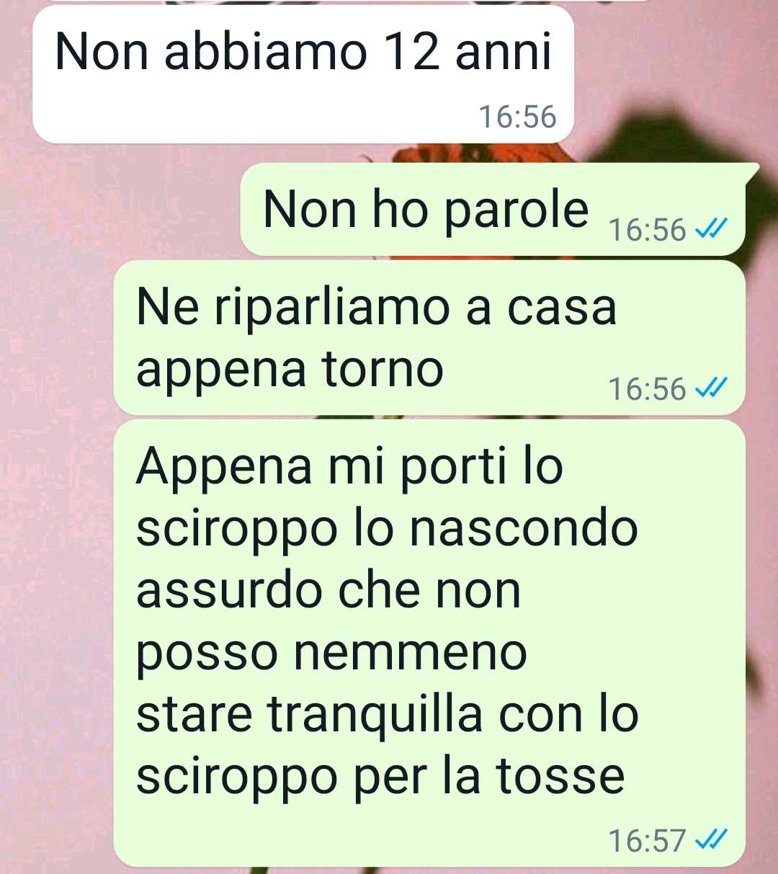Tap the words "appena torno" in the green bubble
This screenshot has width=778, height=874.
click(x=290, y=370)
